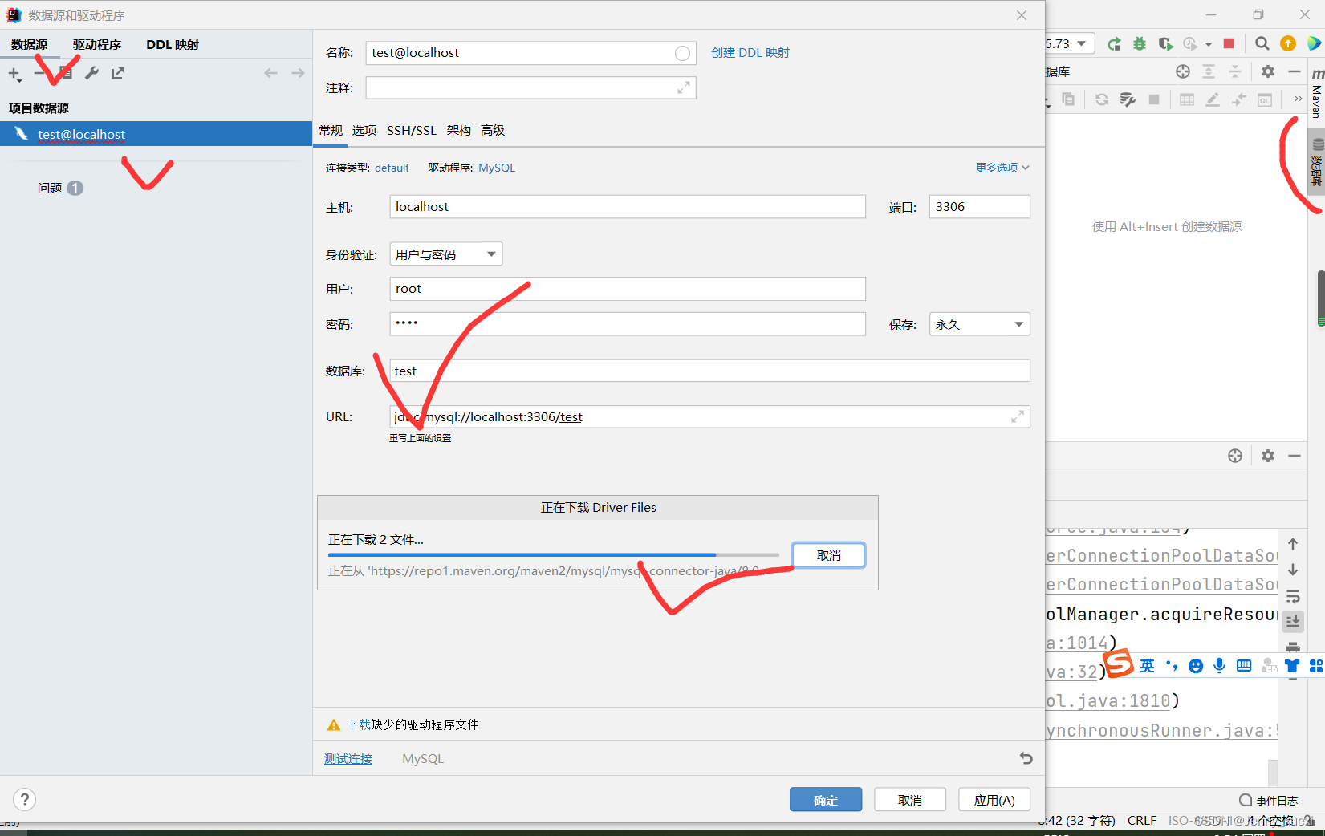The height and width of the screenshot is (836, 1325).
Task: Click the scroll down arrow in console gutter
Action: [1293, 570]
